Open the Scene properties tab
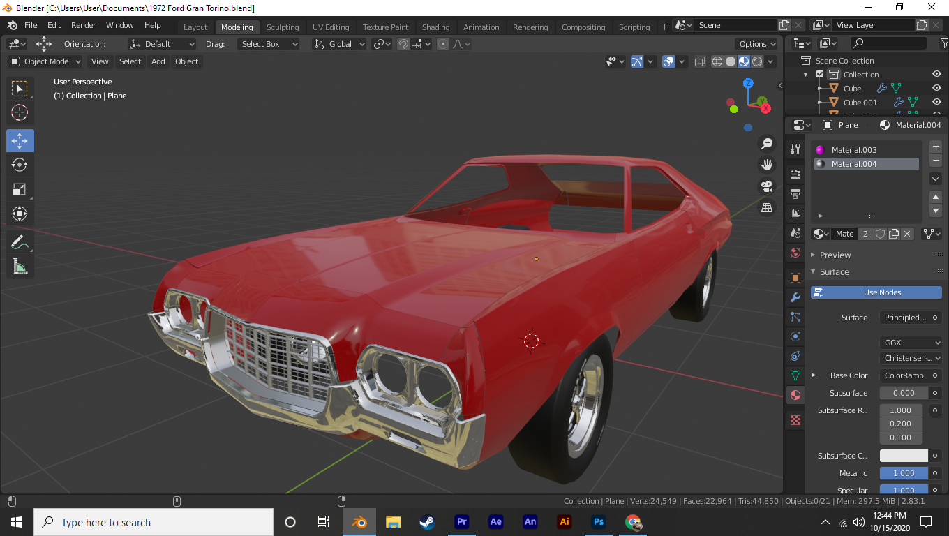 795,233
